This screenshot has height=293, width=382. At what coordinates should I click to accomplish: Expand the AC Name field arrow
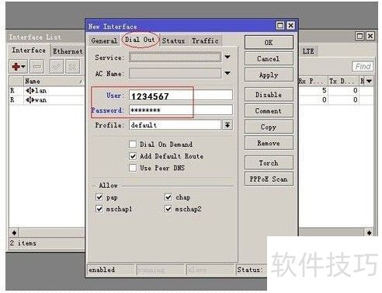[227, 73]
